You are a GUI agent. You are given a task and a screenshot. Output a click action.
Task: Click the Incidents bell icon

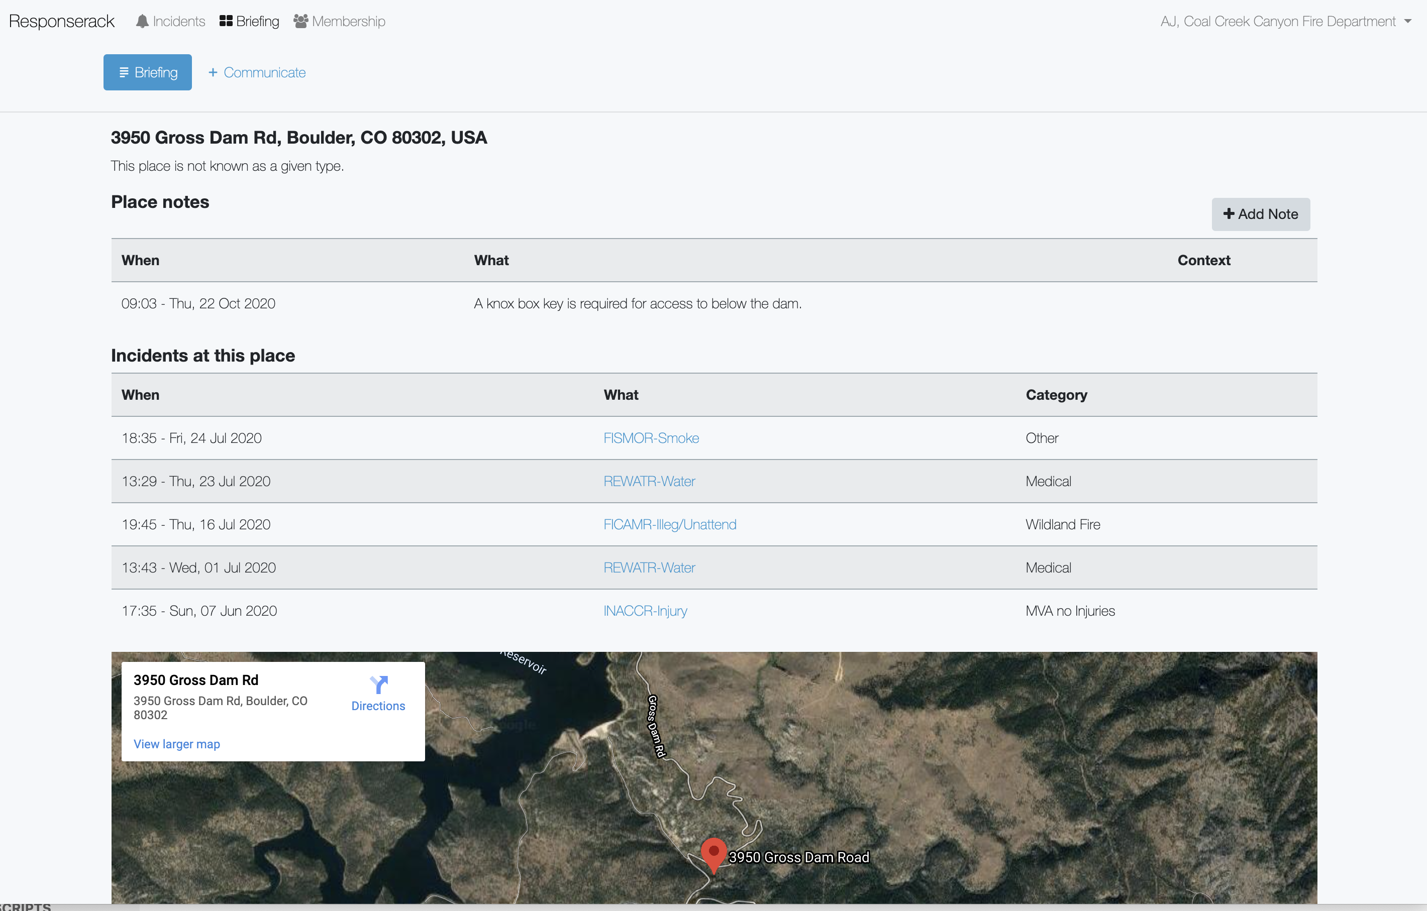[x=142, y=21]
